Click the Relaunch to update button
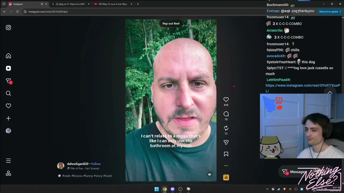This screenshot has width=344, height=193. click(x=328, y=12)
